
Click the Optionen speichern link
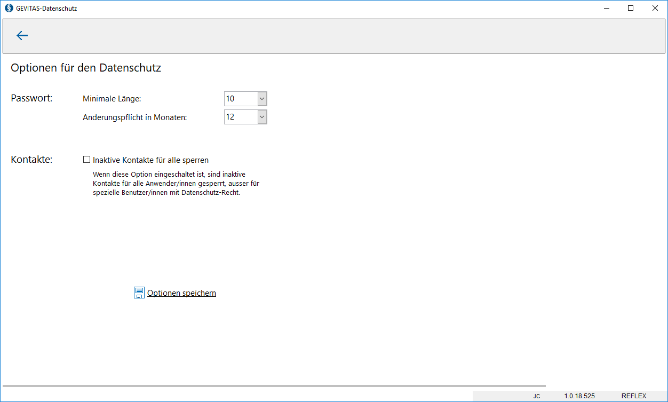point(181,293)
